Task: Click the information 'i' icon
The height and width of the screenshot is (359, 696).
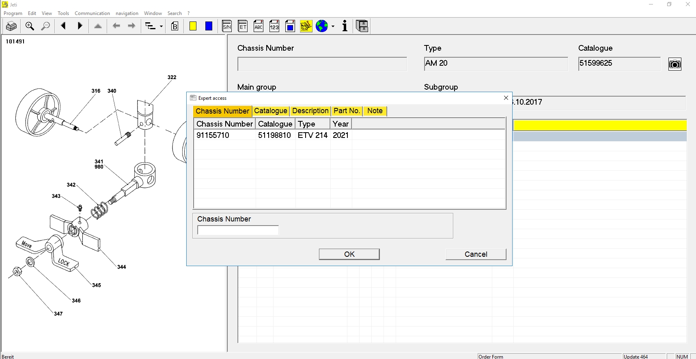Action: pyautogui.click(x=345, y=26)
